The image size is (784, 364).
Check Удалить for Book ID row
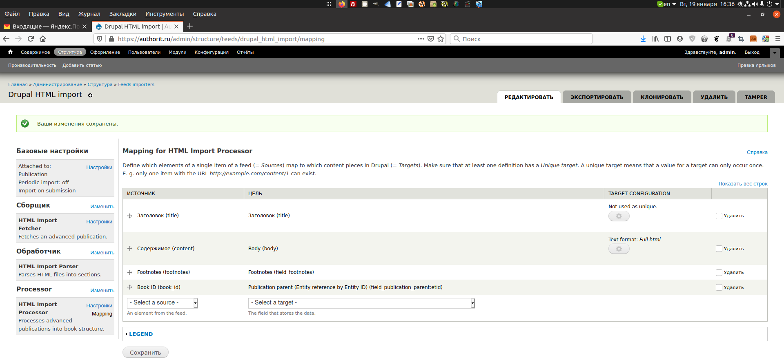(x=719, y=287)
